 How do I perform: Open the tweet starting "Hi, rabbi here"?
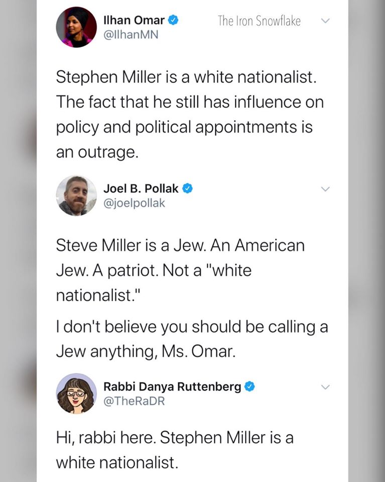pos(175,449)
